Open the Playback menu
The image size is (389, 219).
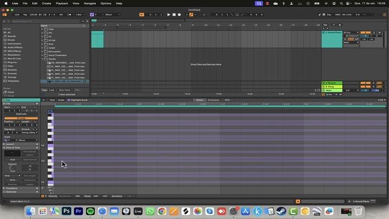pyautogui.click(x=62, y=4)
